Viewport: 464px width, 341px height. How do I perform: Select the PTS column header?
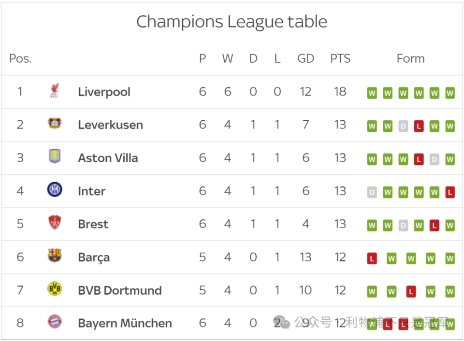[340, 58]
